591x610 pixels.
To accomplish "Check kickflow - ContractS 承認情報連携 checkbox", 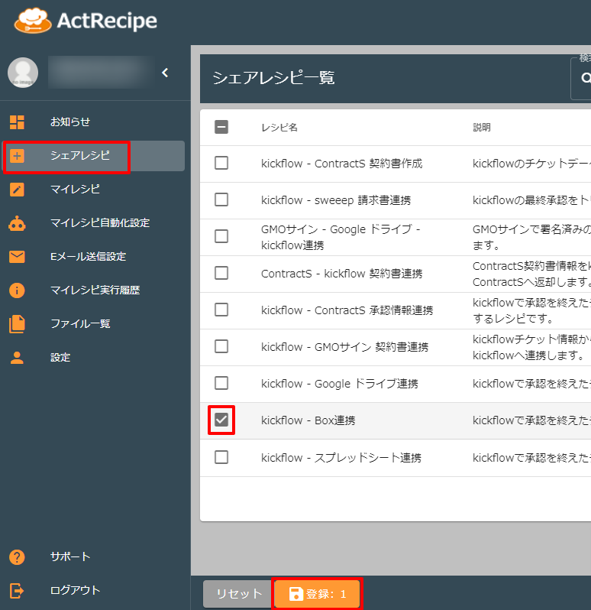I will coord(221,310).
